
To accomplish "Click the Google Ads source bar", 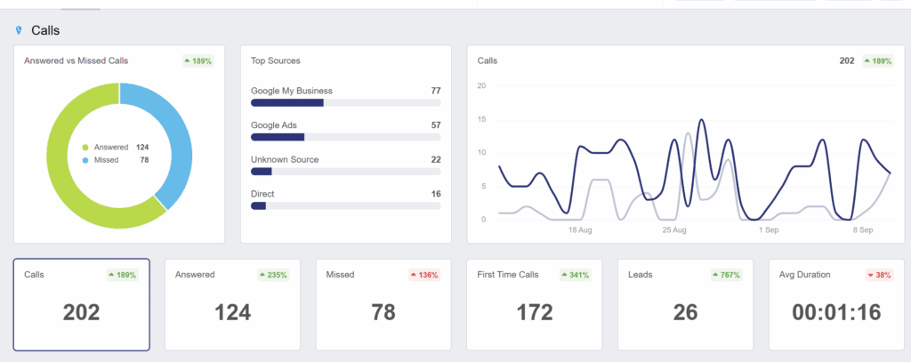I will [345, 137].
